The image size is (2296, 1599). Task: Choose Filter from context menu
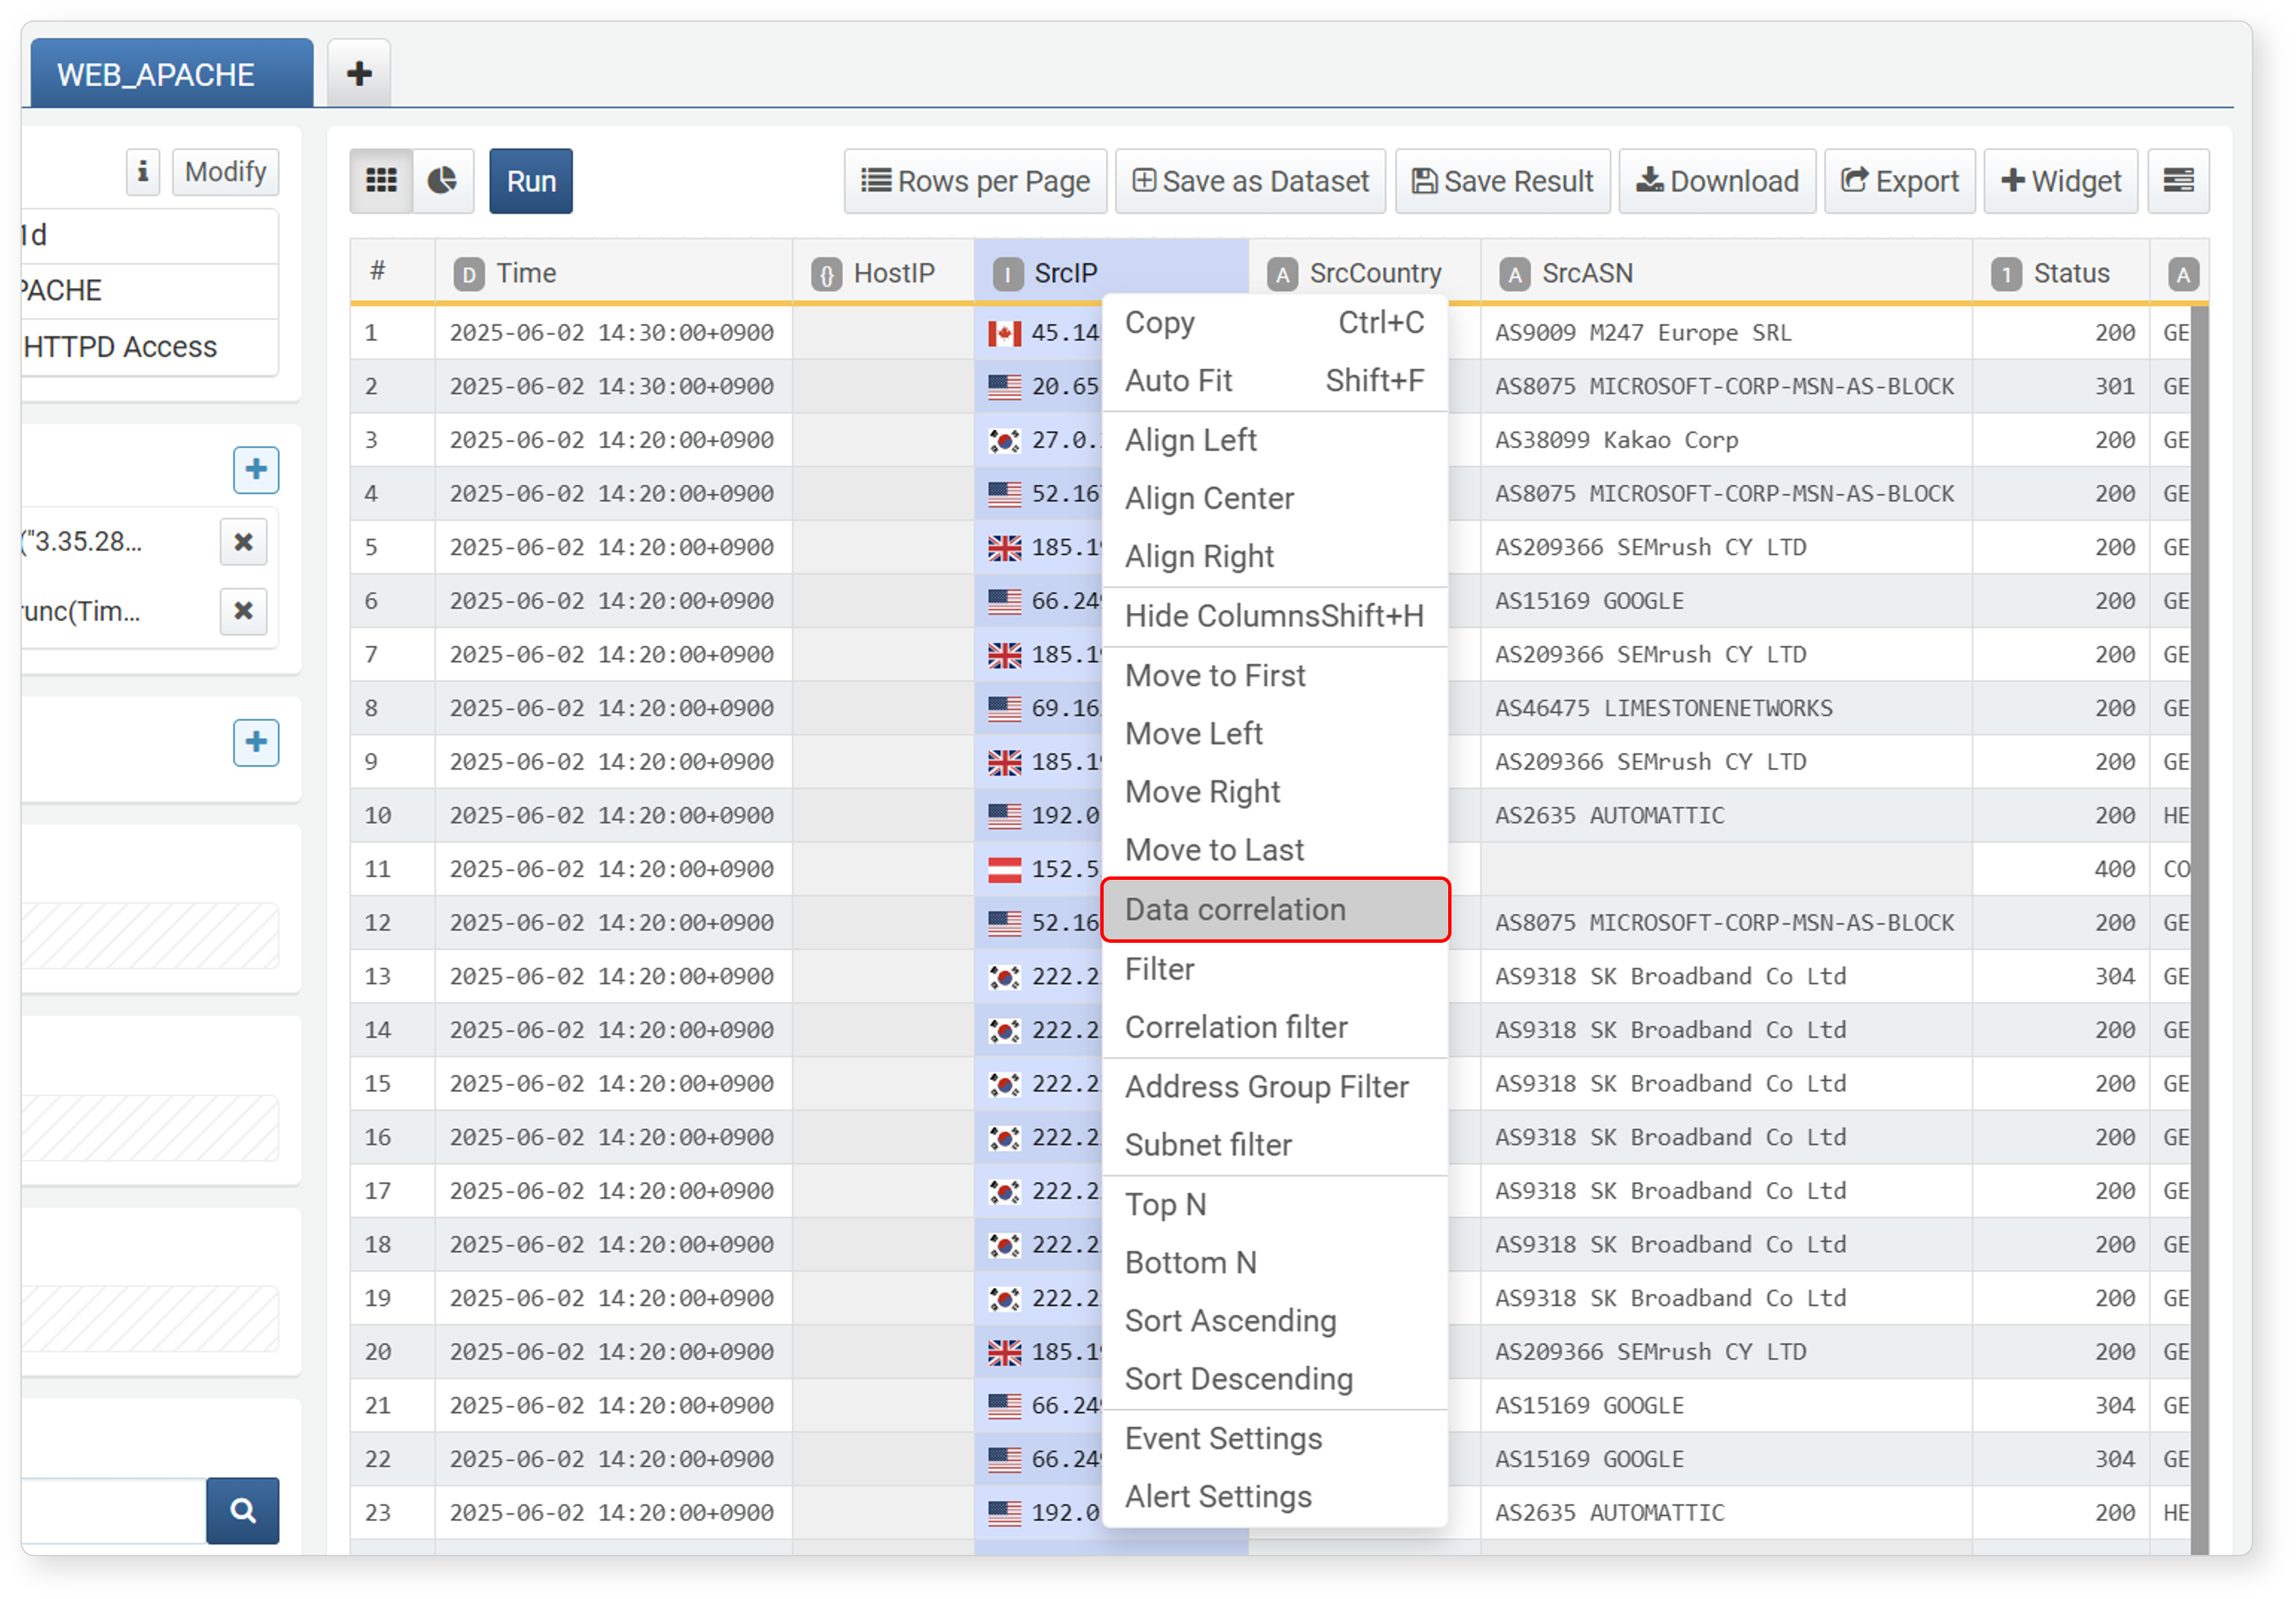[x=1274, y=970]
